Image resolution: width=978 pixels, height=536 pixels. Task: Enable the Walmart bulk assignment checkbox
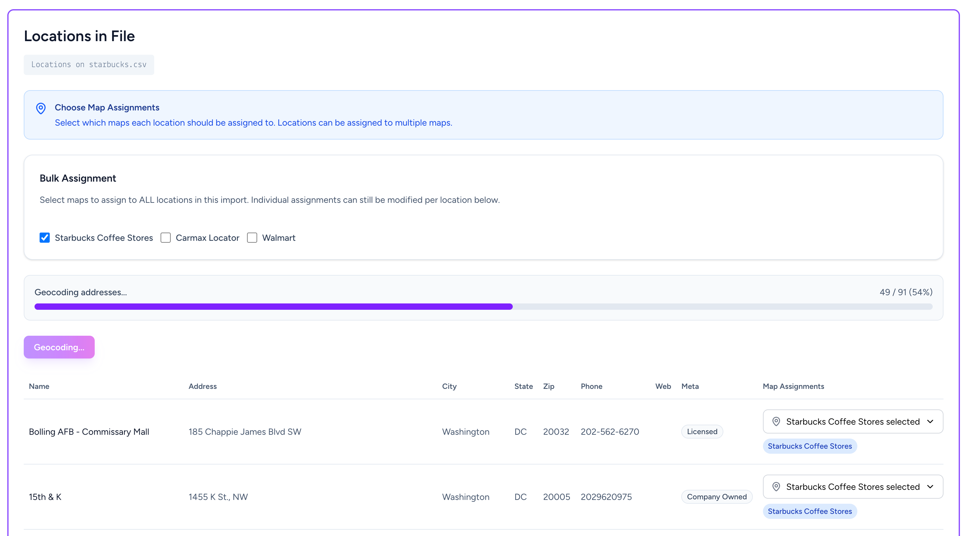pyautogui.click(x=252, y=238)
